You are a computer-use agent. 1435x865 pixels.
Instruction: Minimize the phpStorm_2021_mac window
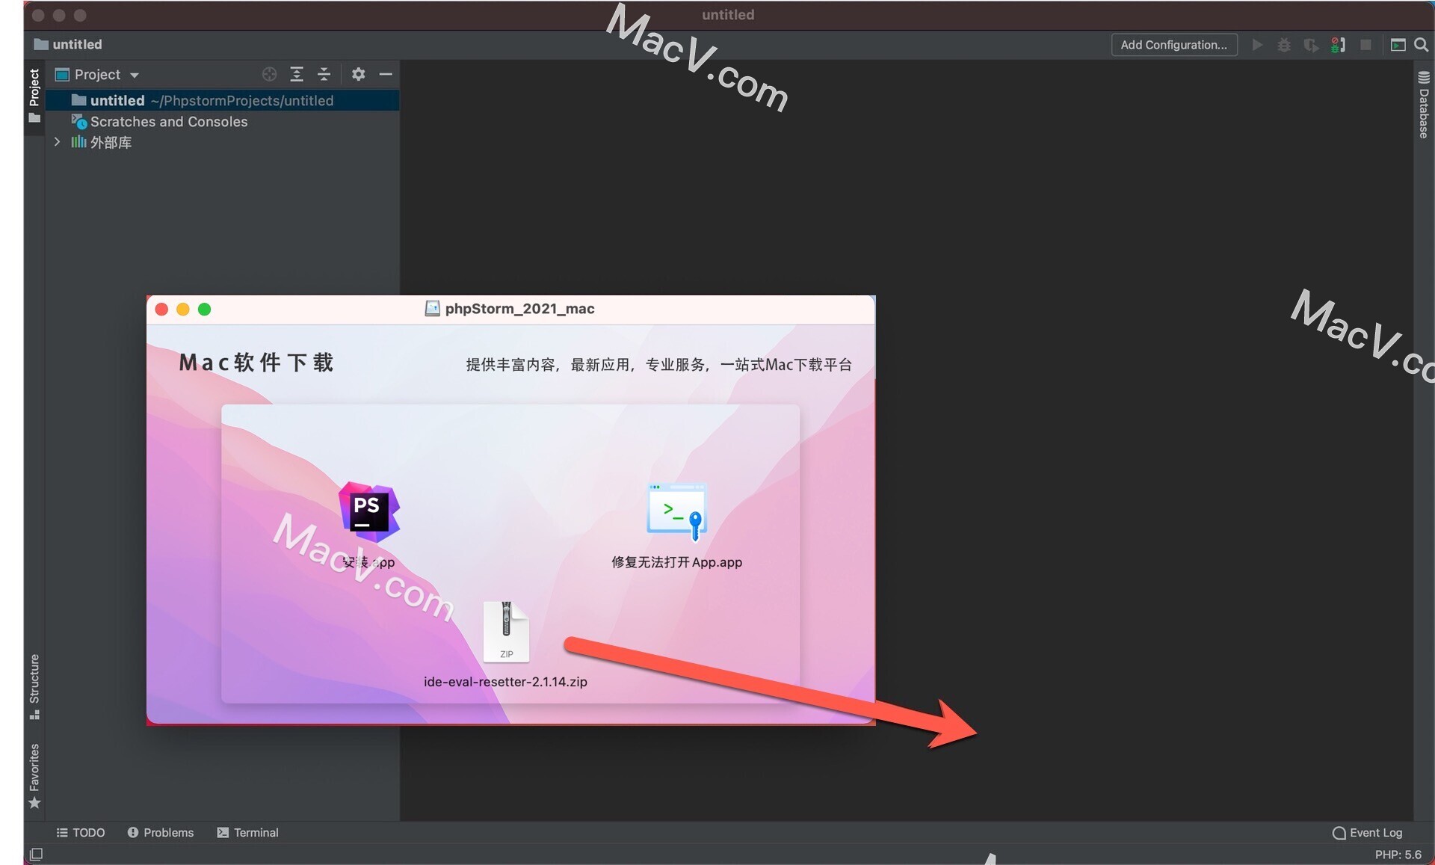[x=183, y=309]
